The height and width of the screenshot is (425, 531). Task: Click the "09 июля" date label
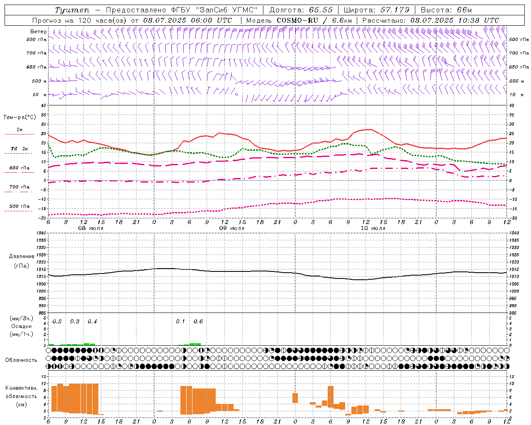[232, 228]
